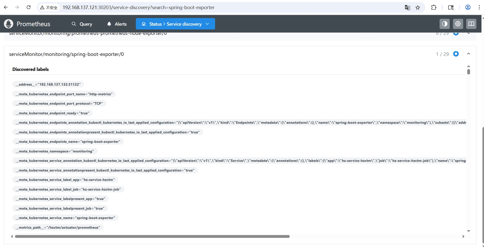
Task: Click the serviceMonitor/monitoring/spring-boot-exporter/0 heading
Action: (x=67, y=54)
